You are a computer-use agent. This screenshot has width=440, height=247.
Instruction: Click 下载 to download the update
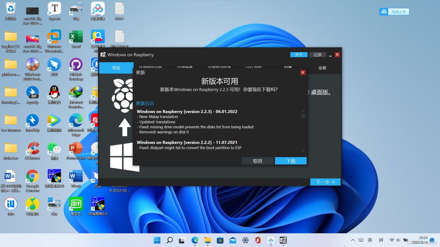click(291, 161)
